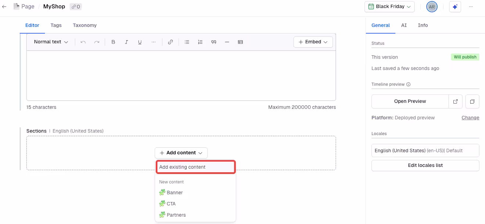This screenshot has width=485, height=224.
Task: Insert a block quote
Action: [213, 42]
